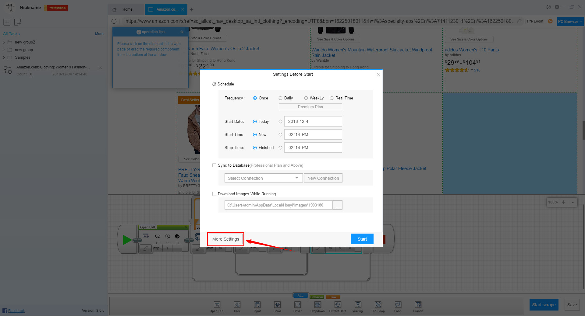Click the URL edit pencil icon
Viewport: 585px width, 316px height.
[519, 21]
